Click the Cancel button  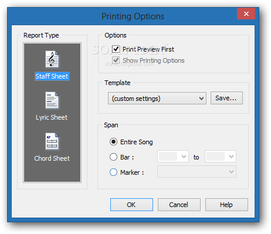pyautogui.click(x=179, y=205)
